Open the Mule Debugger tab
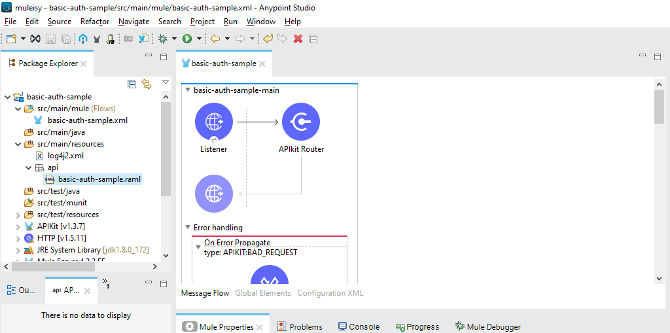 tap(488, 327)
